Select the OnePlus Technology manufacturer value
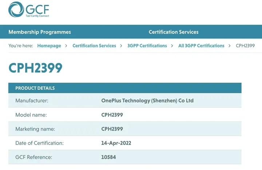This screenshot has height=170, width=262. [147, 100]
